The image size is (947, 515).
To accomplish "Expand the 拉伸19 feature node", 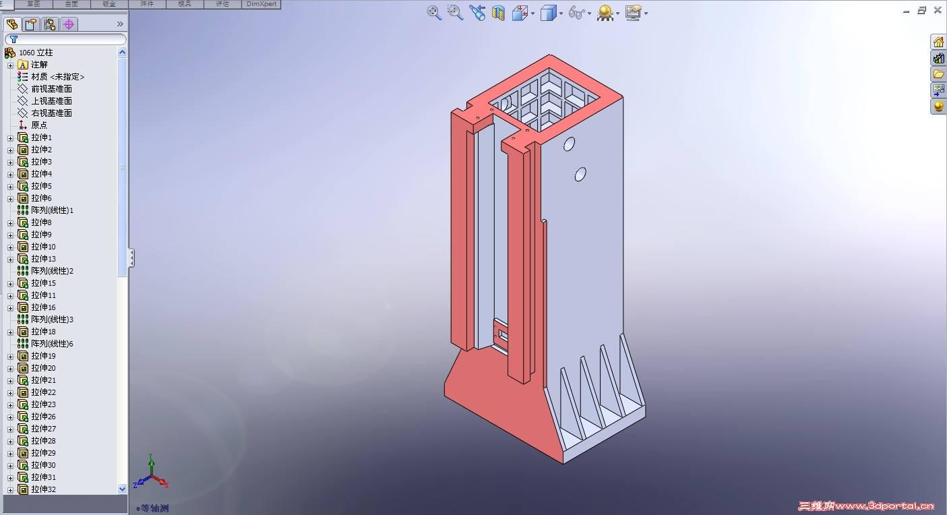I will pyautogui.click(x=10, y=357).
